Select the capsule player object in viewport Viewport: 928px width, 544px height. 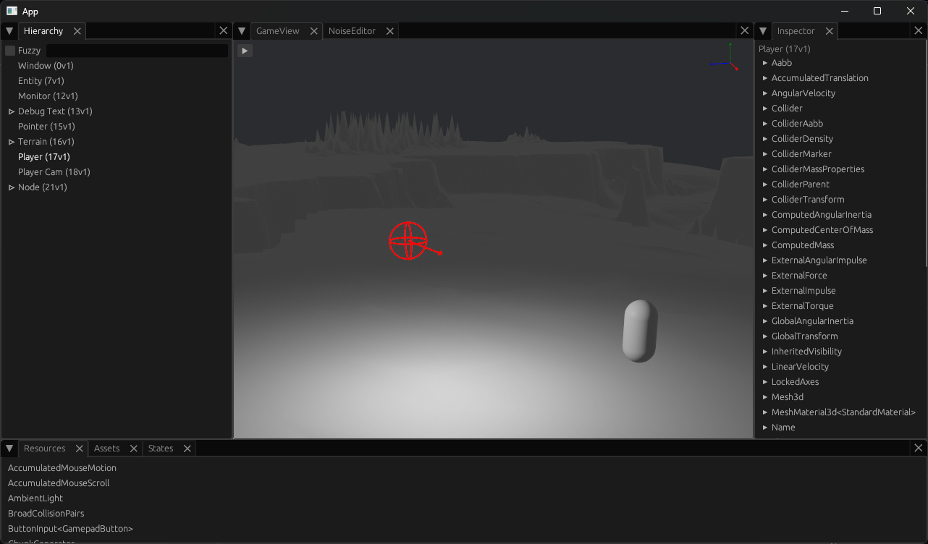pos(640,331)
